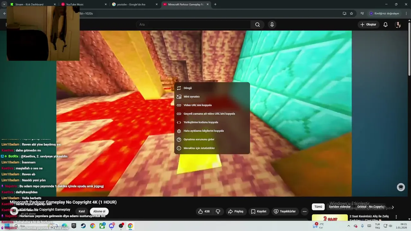
Task: Switch to Stream - Kick Dashboard tab
Action: point(32,4)
